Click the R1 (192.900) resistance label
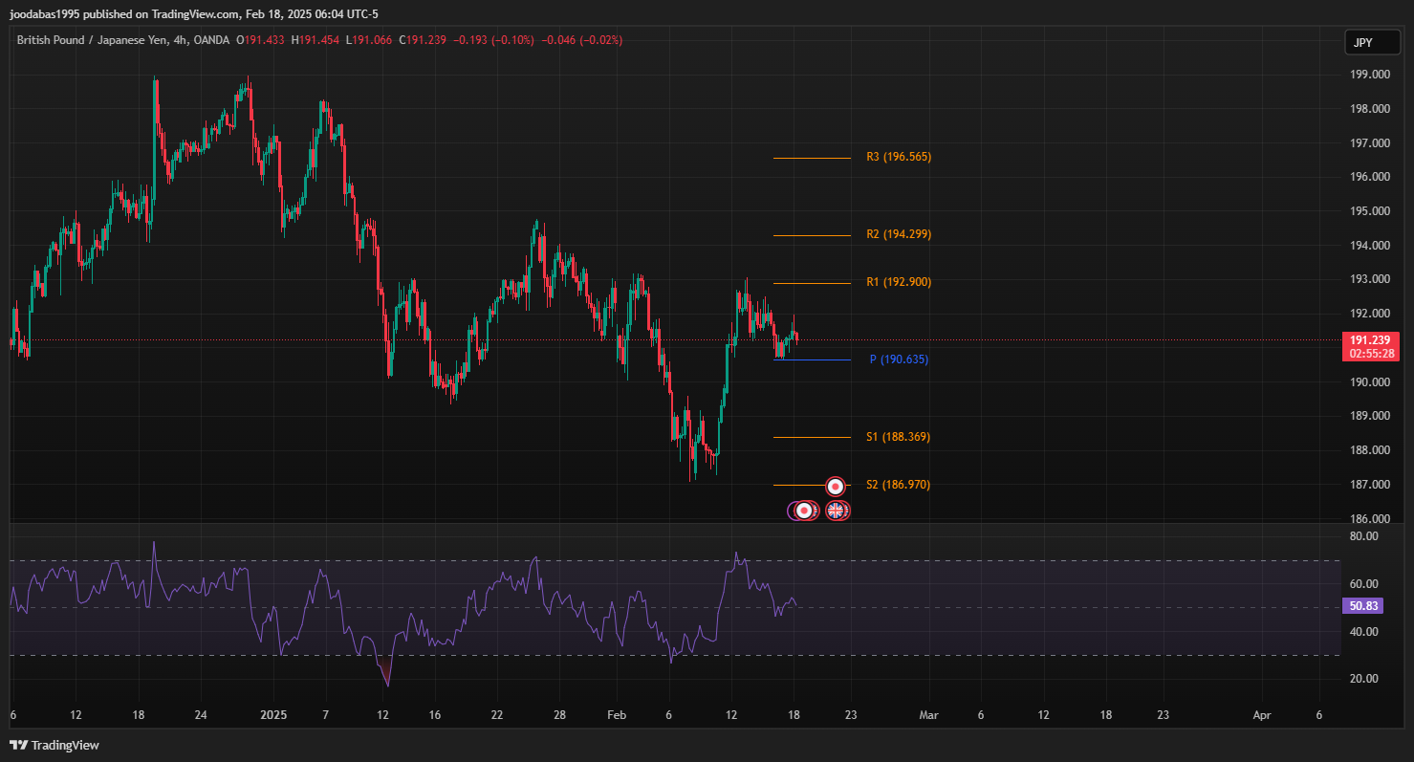The image size is (1414, 762). [x=898, y=282]
